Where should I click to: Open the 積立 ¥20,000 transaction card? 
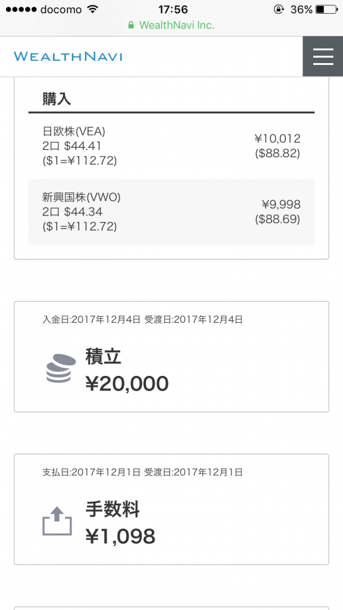pyautogui.click(x=171, y=356)
